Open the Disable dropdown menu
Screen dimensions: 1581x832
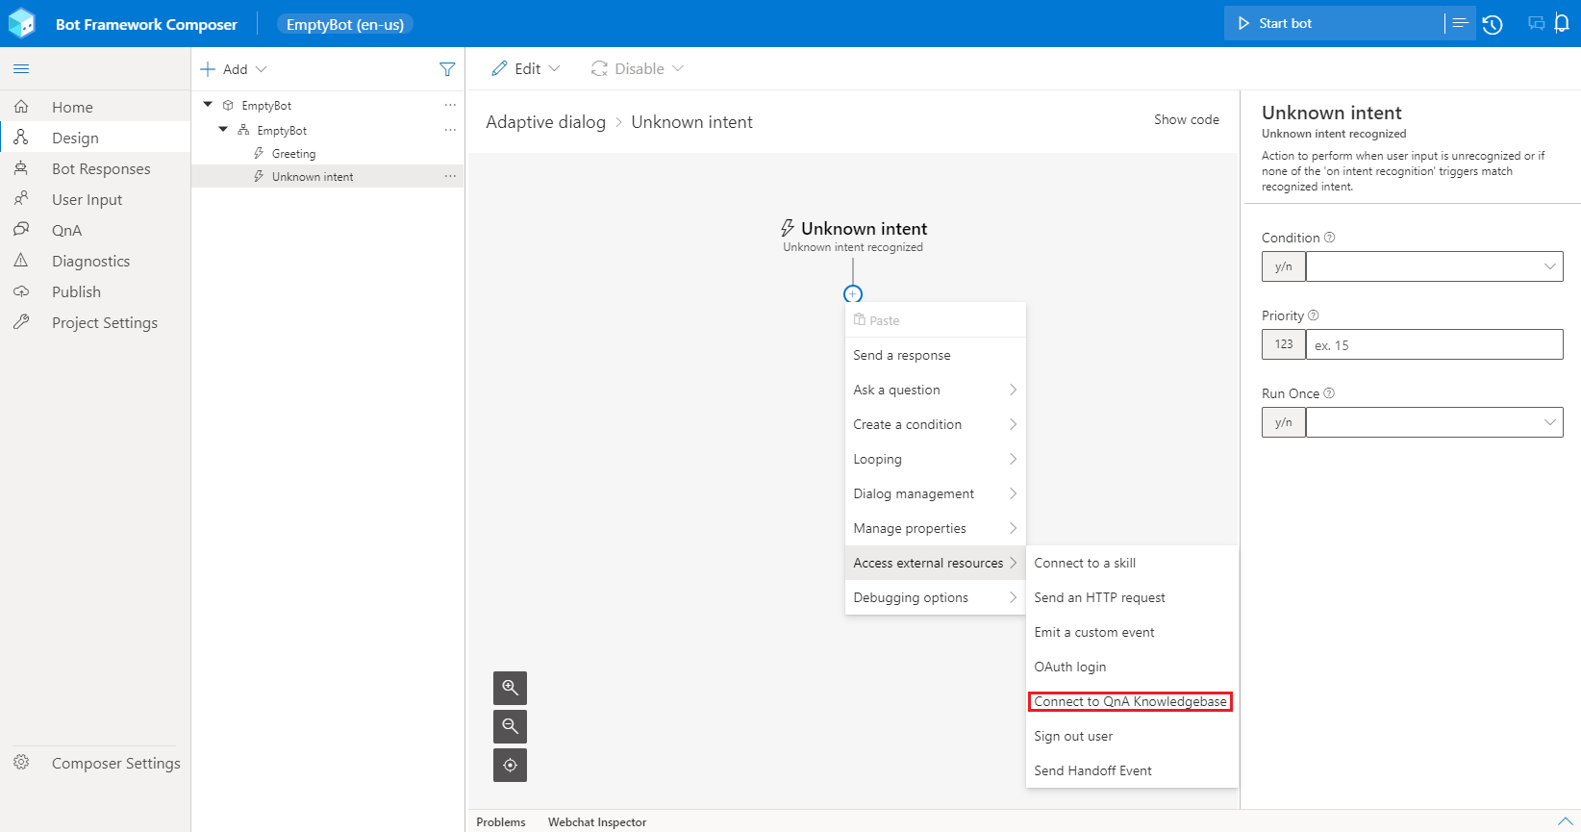tap(638, 69)
